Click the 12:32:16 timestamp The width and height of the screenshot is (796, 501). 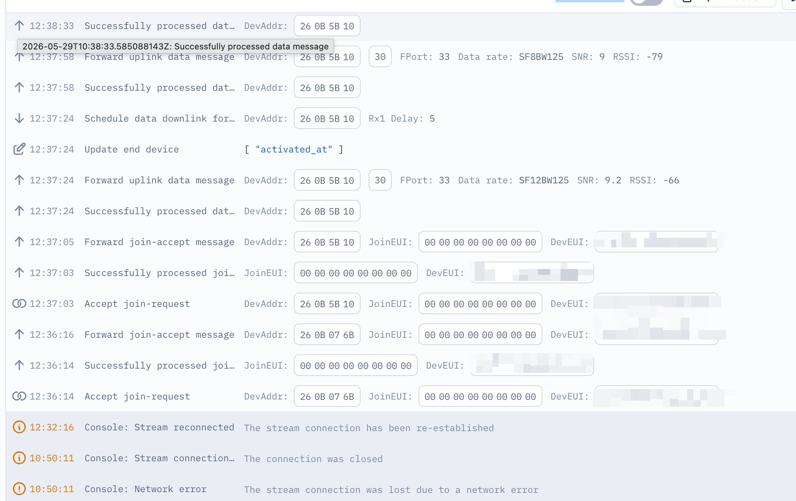52,427
